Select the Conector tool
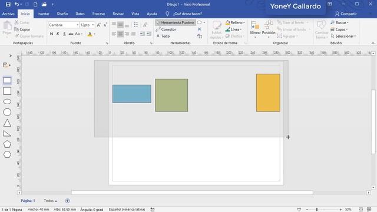This screenshot has height=212, width=377. (166, 29)
